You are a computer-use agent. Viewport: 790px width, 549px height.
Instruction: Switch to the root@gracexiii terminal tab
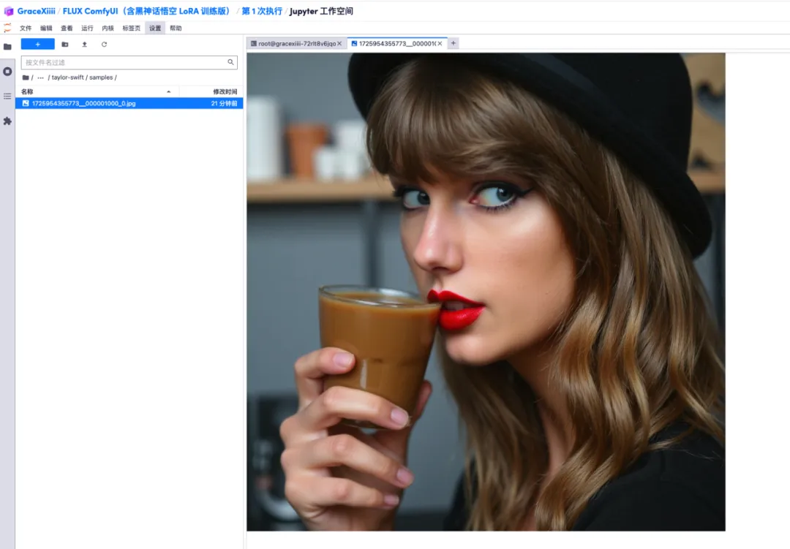(293, 44)
